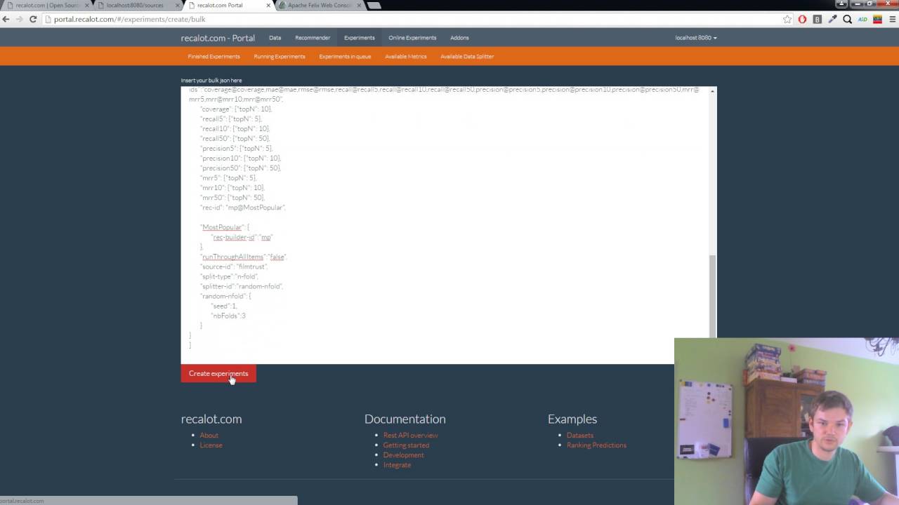Open the Ranking Predictions example link
The height and width of the screenshot is (505, 899).
pos(596,445)
